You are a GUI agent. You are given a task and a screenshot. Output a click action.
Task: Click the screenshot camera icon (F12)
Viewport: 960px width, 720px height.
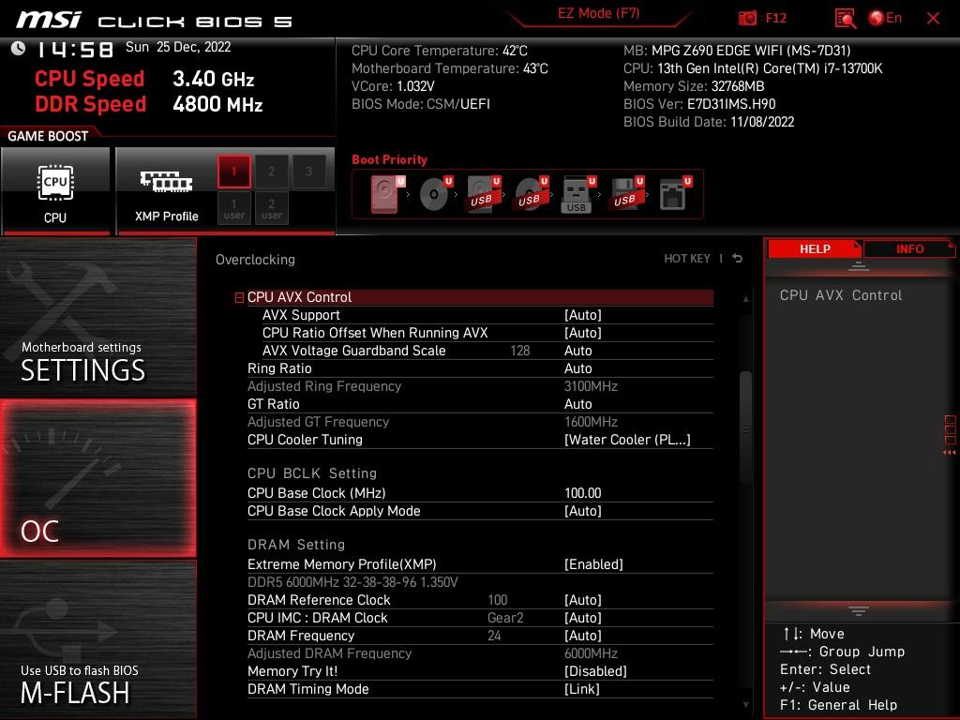(747, 18)
